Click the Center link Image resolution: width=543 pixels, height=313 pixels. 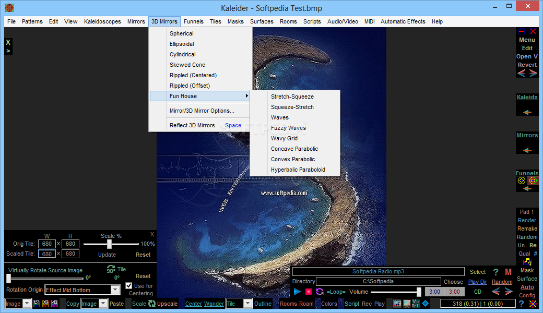pos(194,304)
